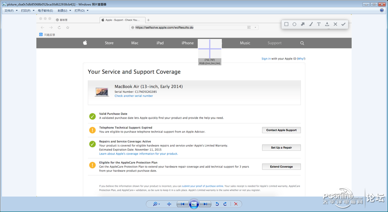Select the ellipse annotation tool
The image size is (388, 212).
click(295, 24)
